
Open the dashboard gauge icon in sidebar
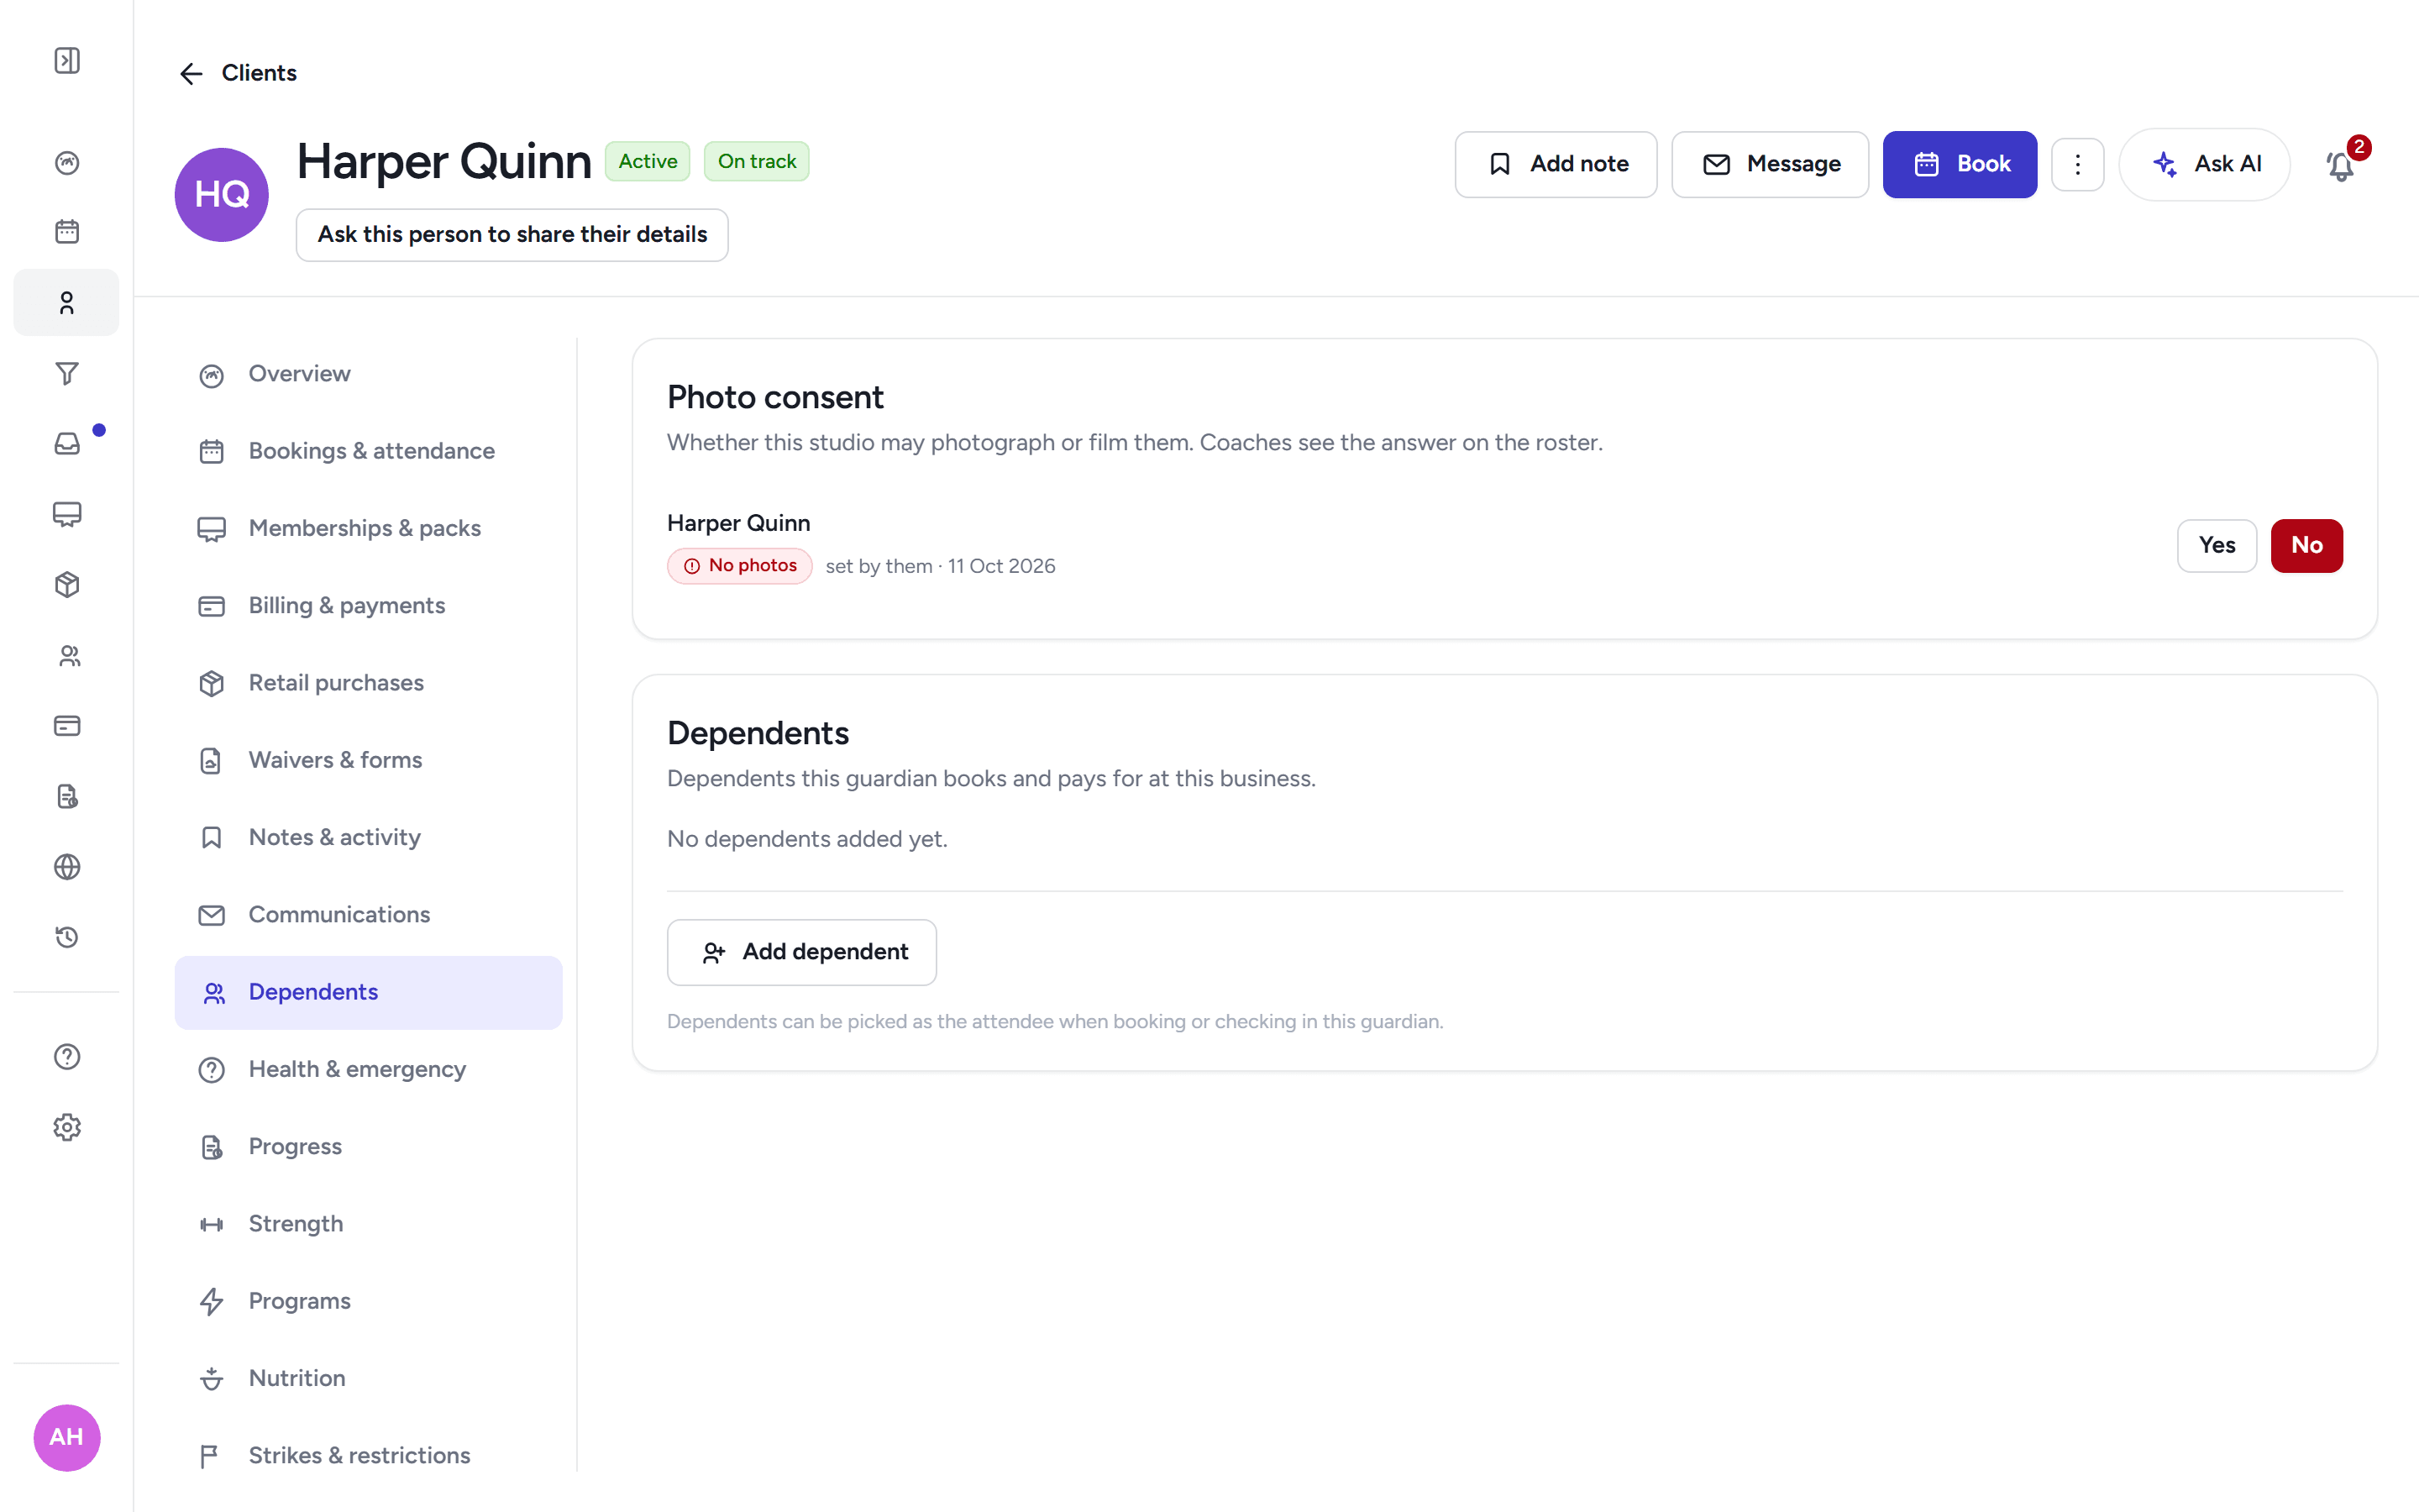67,162
